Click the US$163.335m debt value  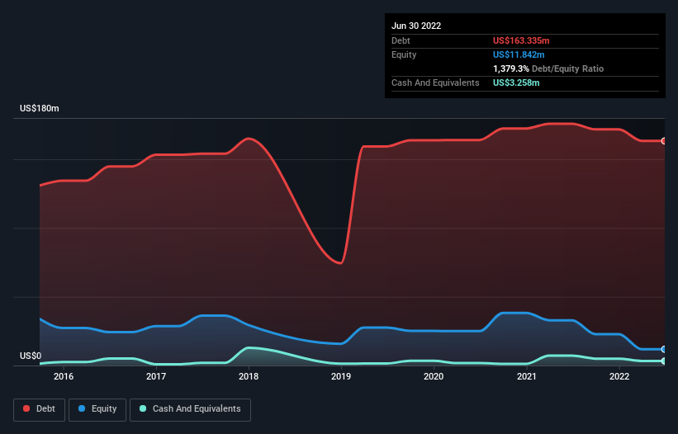click(521, 40)
